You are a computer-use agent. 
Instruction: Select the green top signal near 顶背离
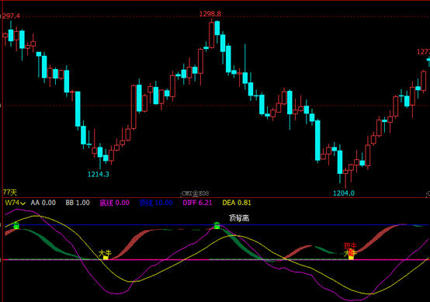tap(217, 225)
